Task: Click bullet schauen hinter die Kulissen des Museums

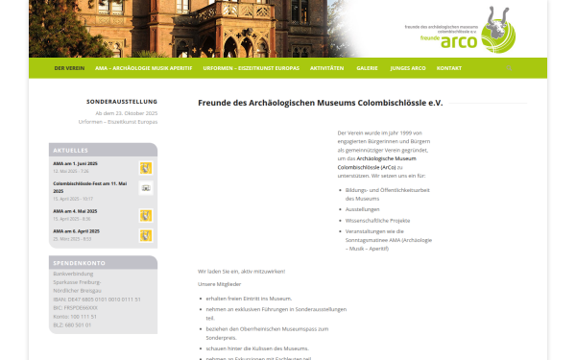Action: point(257,348)
